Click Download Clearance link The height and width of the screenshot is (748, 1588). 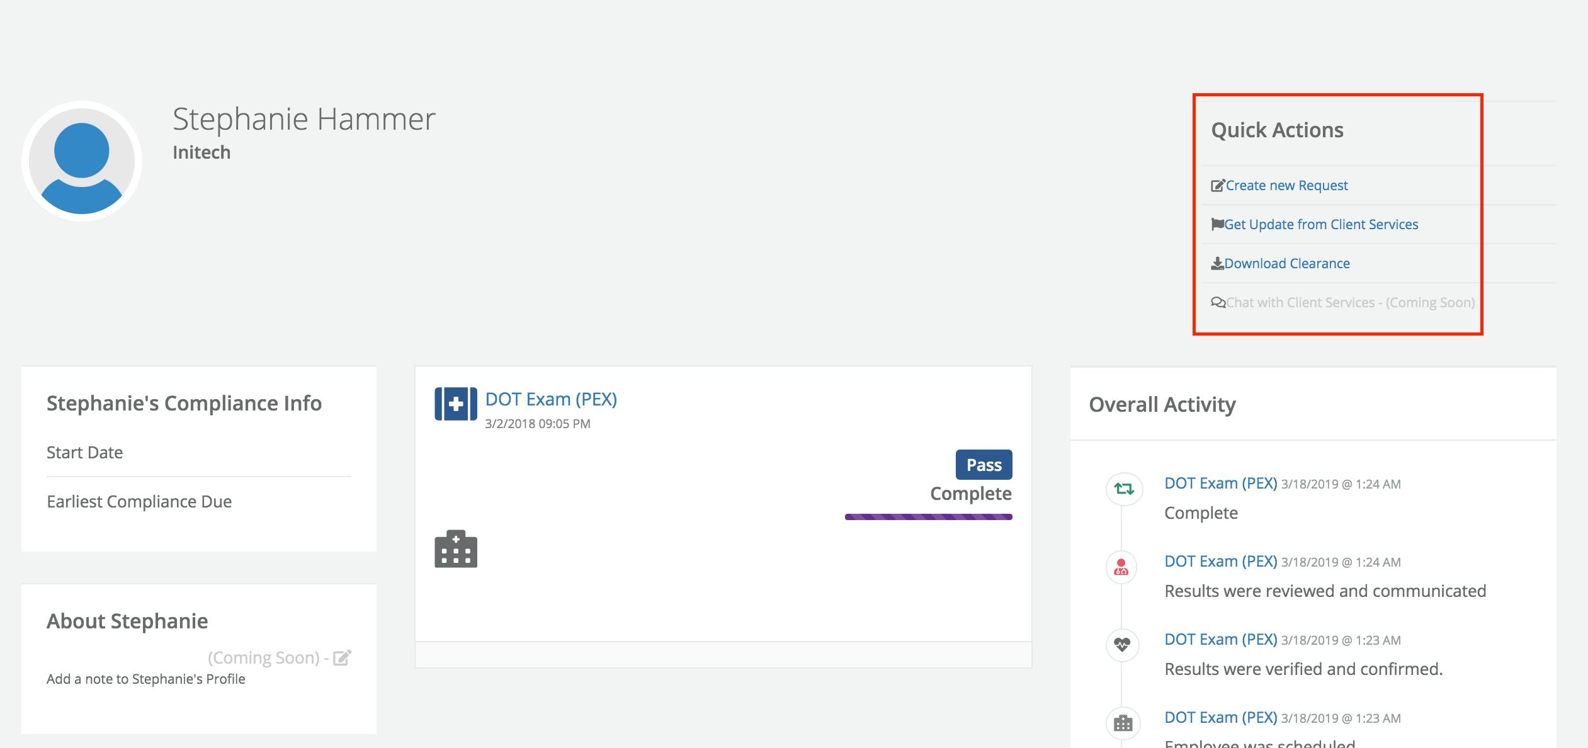[x=1286, y=264]
